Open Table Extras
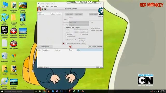 coord(100,67)
